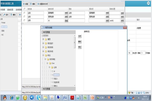Open QQ penguin icon in taskbar
This screenshot has width=152, height=101.
5,98
